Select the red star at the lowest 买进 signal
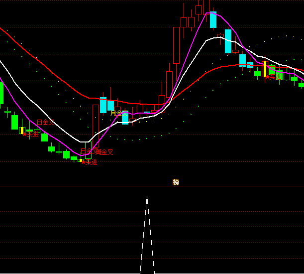 (x=83, y=161)
